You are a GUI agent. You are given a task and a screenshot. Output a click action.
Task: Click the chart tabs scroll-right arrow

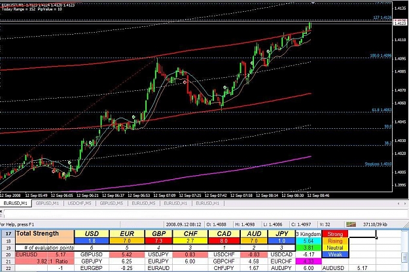(405, 203)
